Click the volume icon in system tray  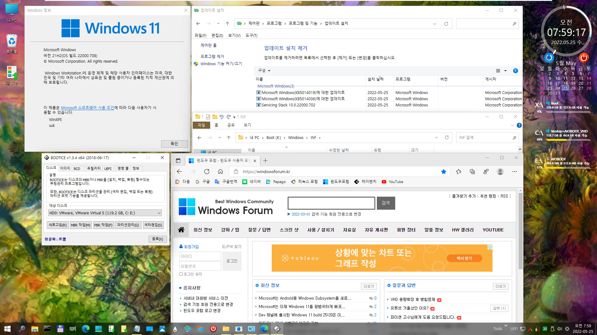coord(560,329)
